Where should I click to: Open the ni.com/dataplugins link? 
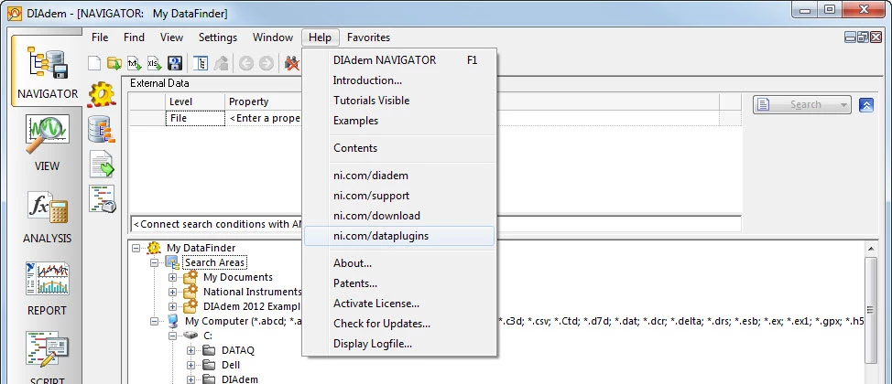point(399,236)
